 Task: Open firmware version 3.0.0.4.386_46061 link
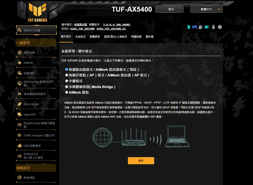(117, 25)
